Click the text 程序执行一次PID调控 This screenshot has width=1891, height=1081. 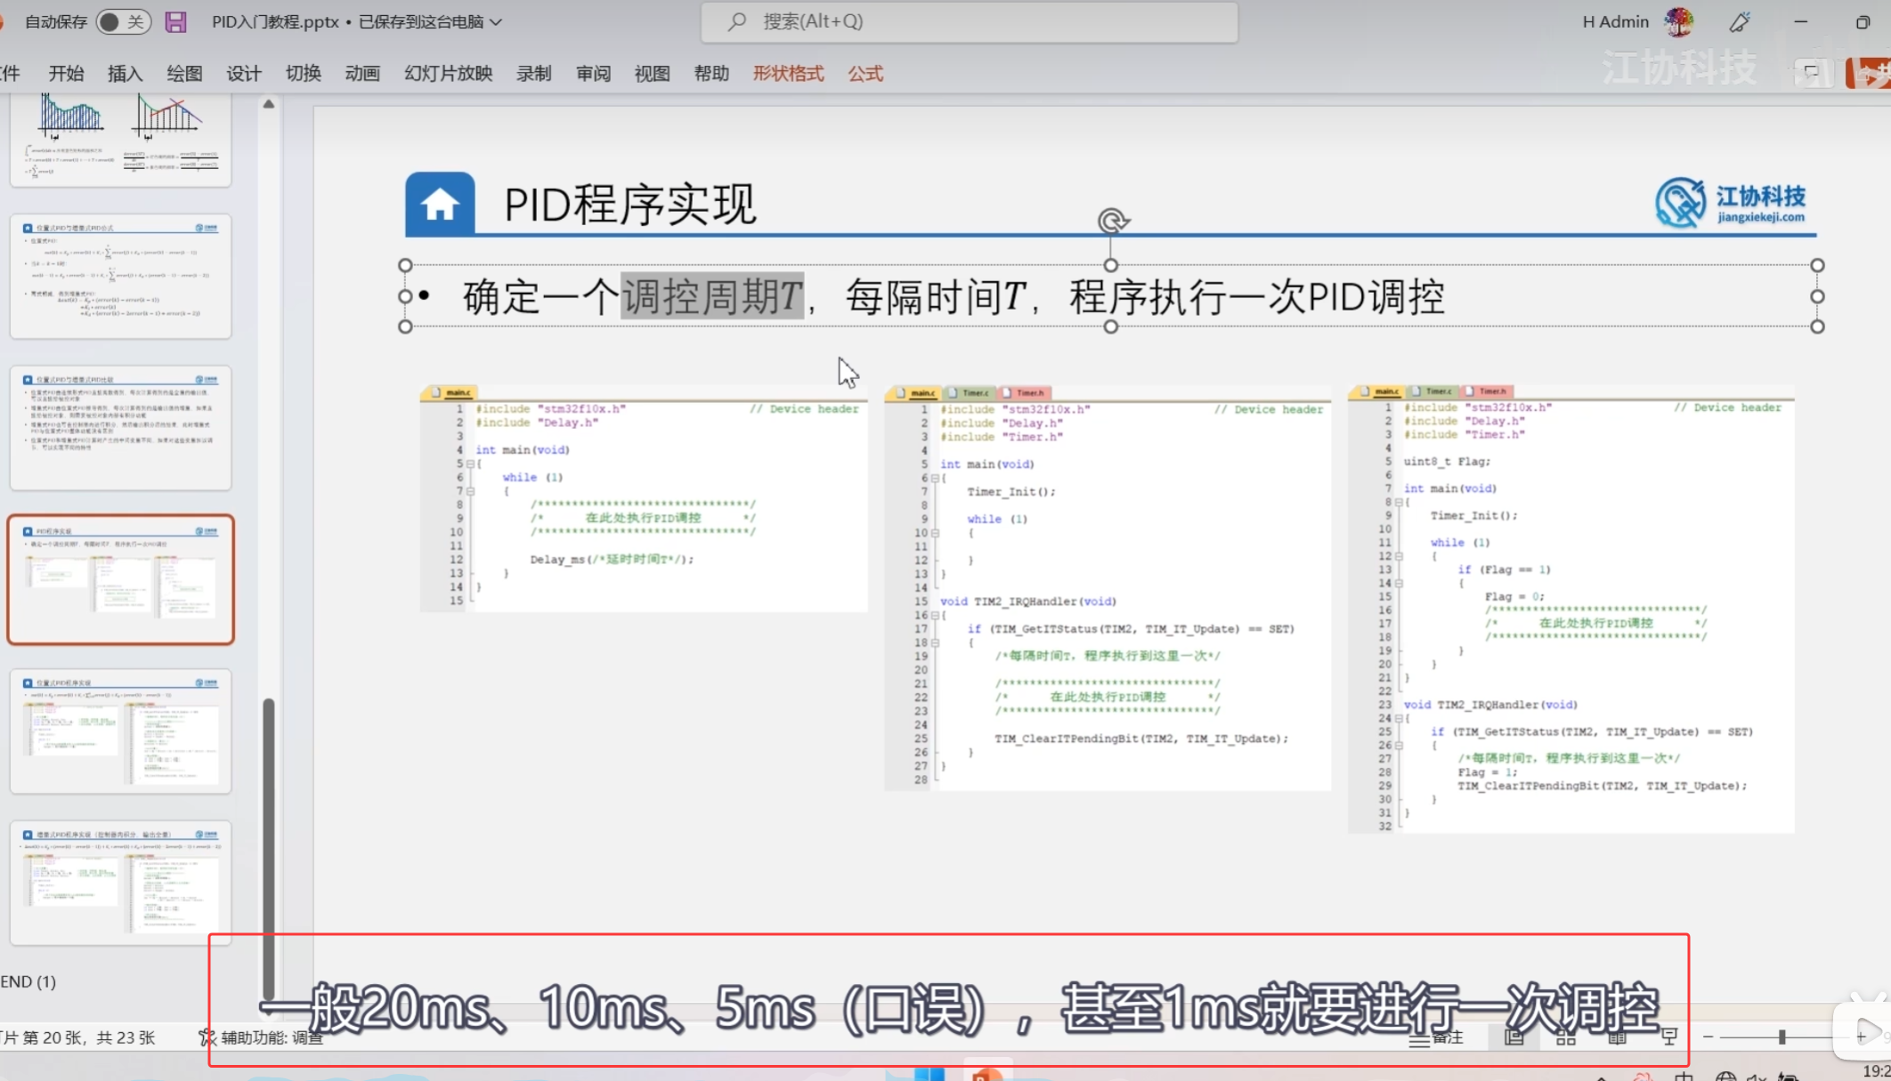(1256, 296)
